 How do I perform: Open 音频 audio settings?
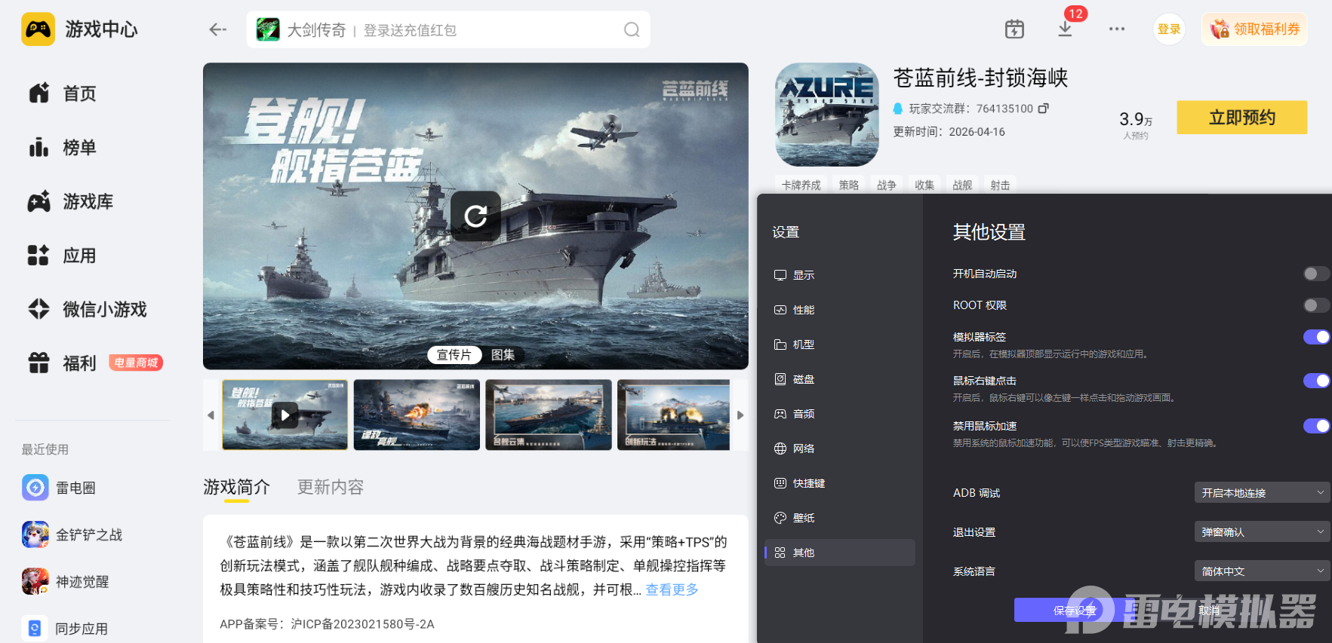coord(840,414)
